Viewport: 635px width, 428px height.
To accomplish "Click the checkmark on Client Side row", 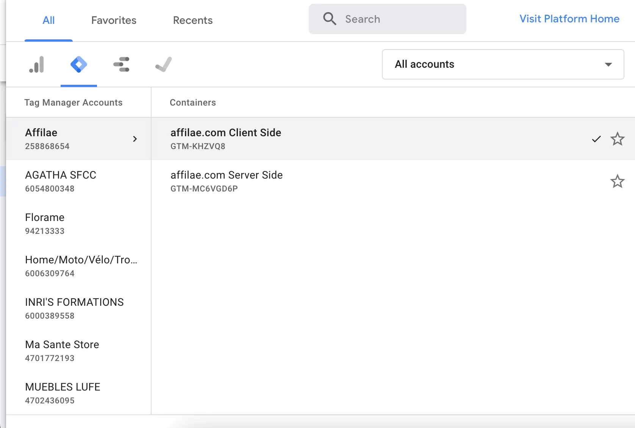I will tap(596, 139).
